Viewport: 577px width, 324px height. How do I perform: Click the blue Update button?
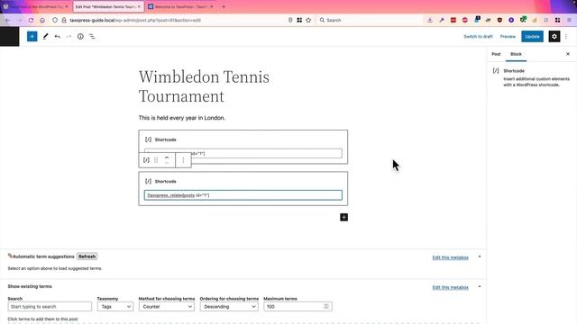[x=532, y=36]
